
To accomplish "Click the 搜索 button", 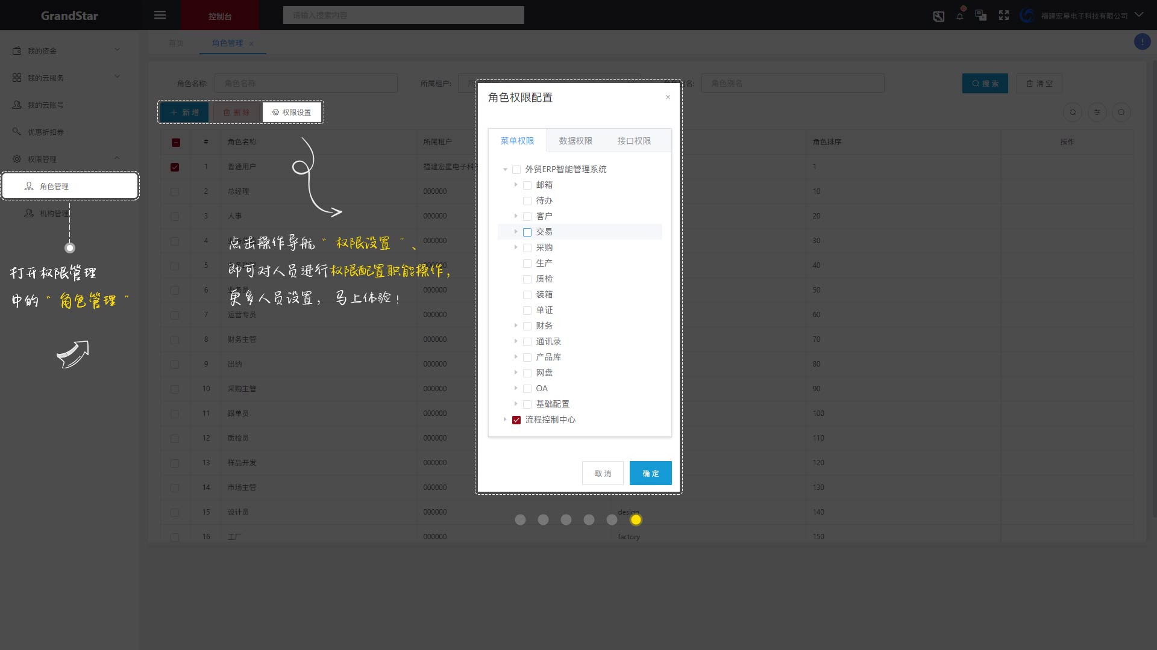I will coord(985,84).
